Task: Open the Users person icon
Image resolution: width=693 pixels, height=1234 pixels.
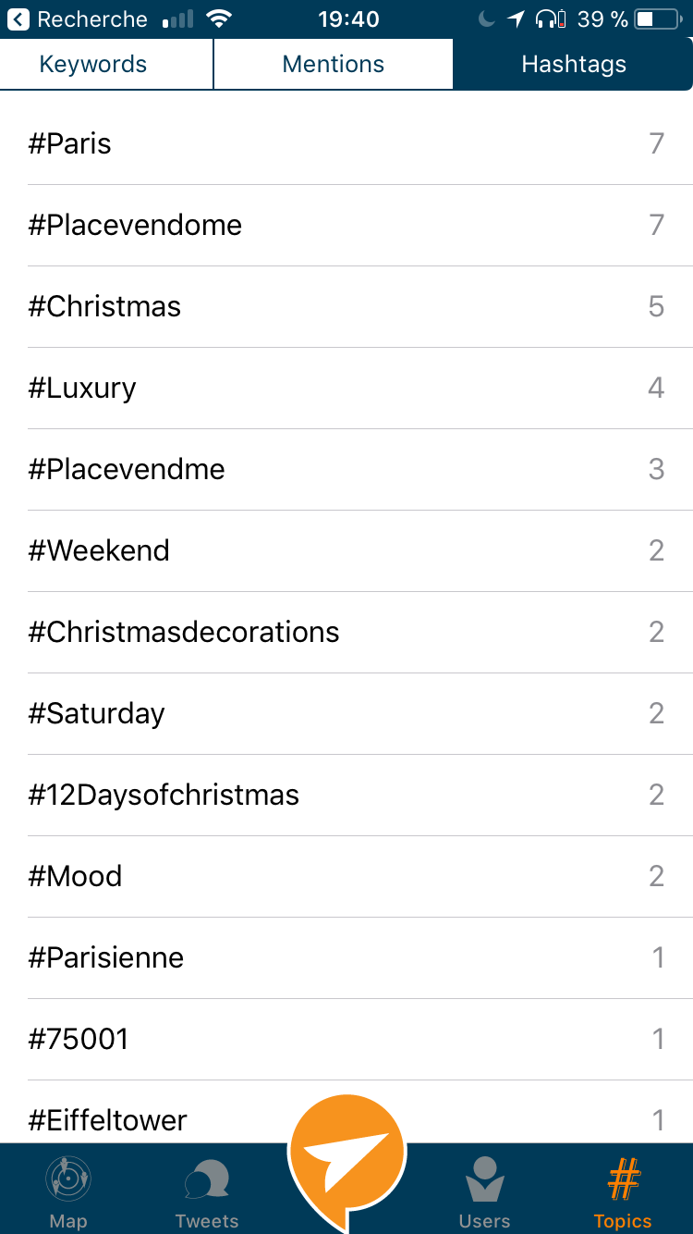Action: click(x=484, y=1179)
